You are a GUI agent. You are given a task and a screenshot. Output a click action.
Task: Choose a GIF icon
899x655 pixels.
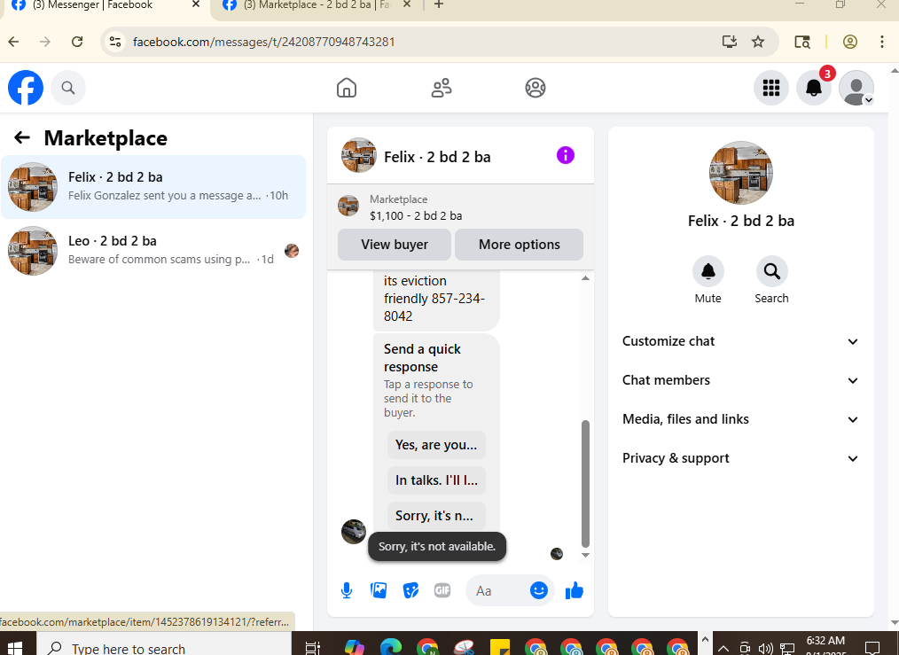tap(442, 590)
